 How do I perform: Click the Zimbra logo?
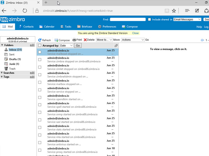pos(13,19)
